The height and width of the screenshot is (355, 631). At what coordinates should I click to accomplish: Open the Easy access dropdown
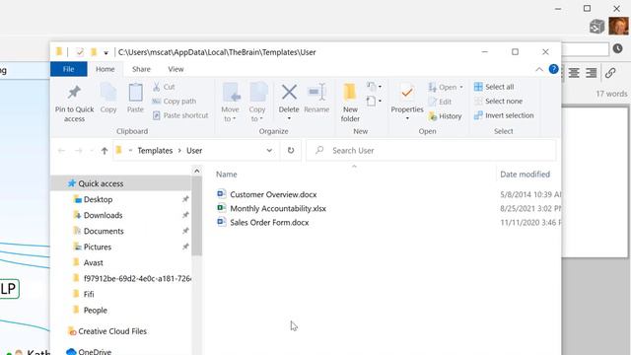(374, 101)
